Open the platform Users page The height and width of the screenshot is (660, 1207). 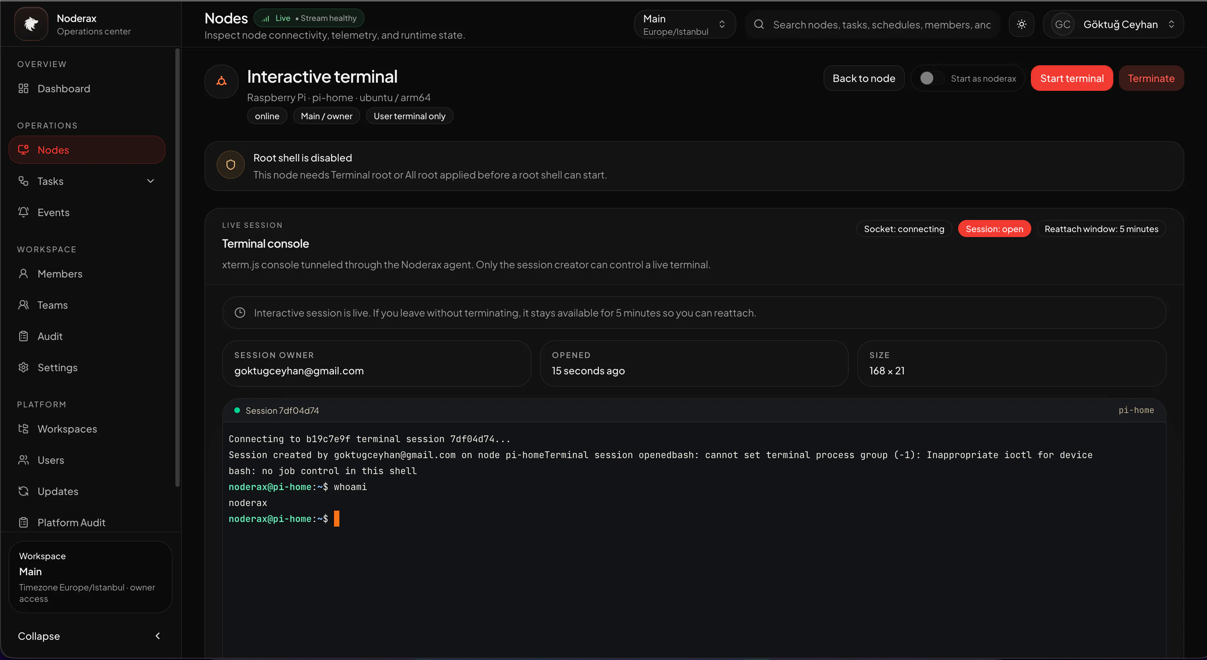[x=87, y=460]
